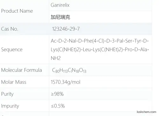Select the Ganirelix product name text
159x116 pixels.
click(60, 5)
